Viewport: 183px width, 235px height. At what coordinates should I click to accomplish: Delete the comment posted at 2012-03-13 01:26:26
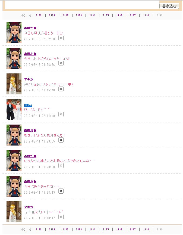tap(61, 63)
